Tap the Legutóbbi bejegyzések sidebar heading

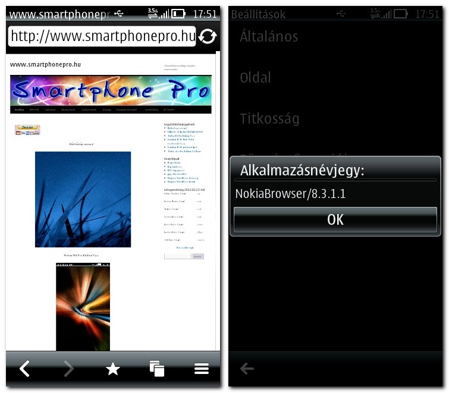tap(179, 124)
